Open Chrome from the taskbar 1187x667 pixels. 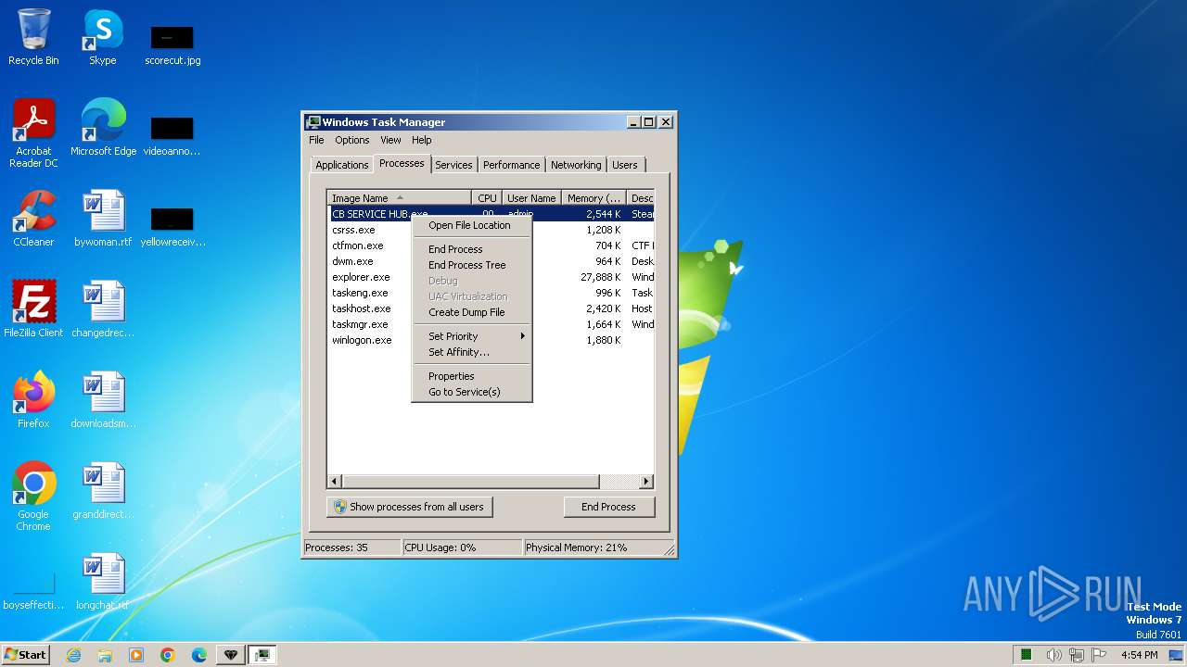pyautogui.click(x=168, y=655)
